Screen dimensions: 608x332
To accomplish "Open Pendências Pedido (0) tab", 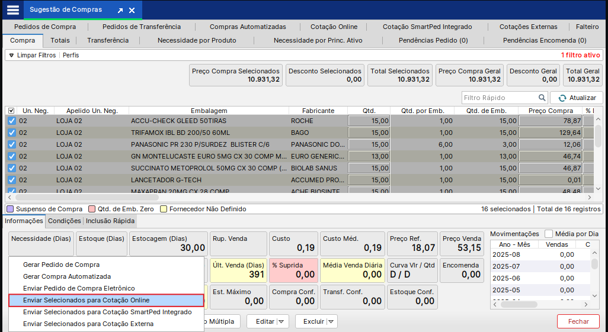I will tap(433, 40).
